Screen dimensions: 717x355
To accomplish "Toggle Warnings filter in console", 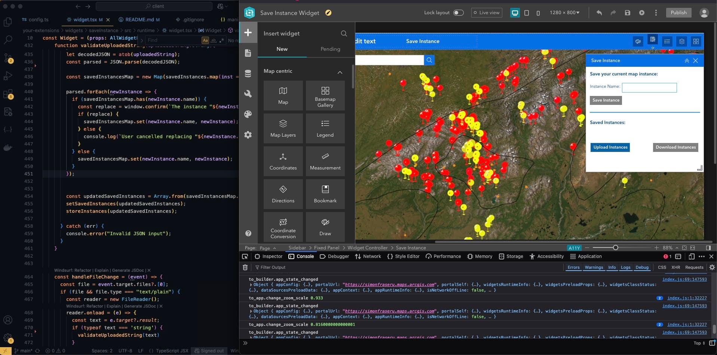I will pos(594,267).
